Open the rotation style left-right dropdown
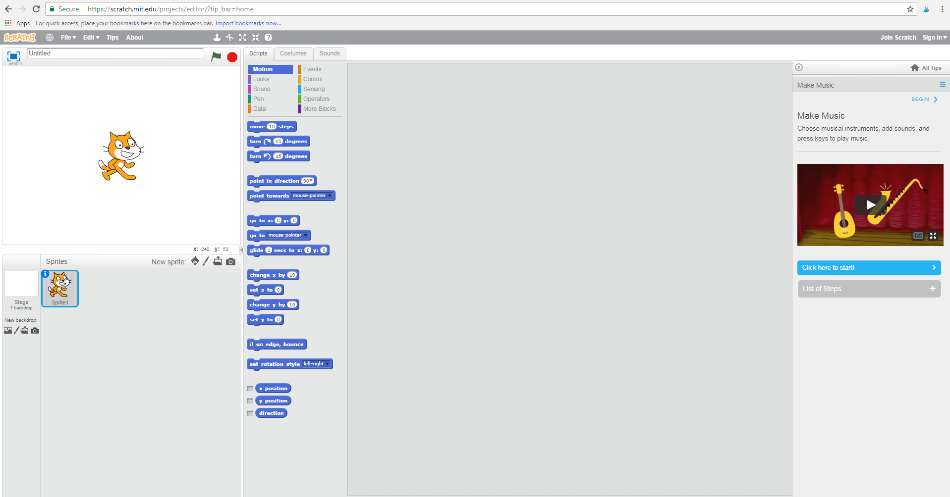The width and height of the screenshot is (950, 497). point(328,364)
